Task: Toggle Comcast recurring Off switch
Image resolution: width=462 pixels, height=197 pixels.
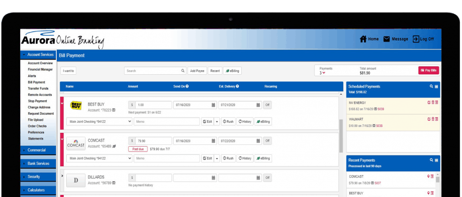Action: 267,141
